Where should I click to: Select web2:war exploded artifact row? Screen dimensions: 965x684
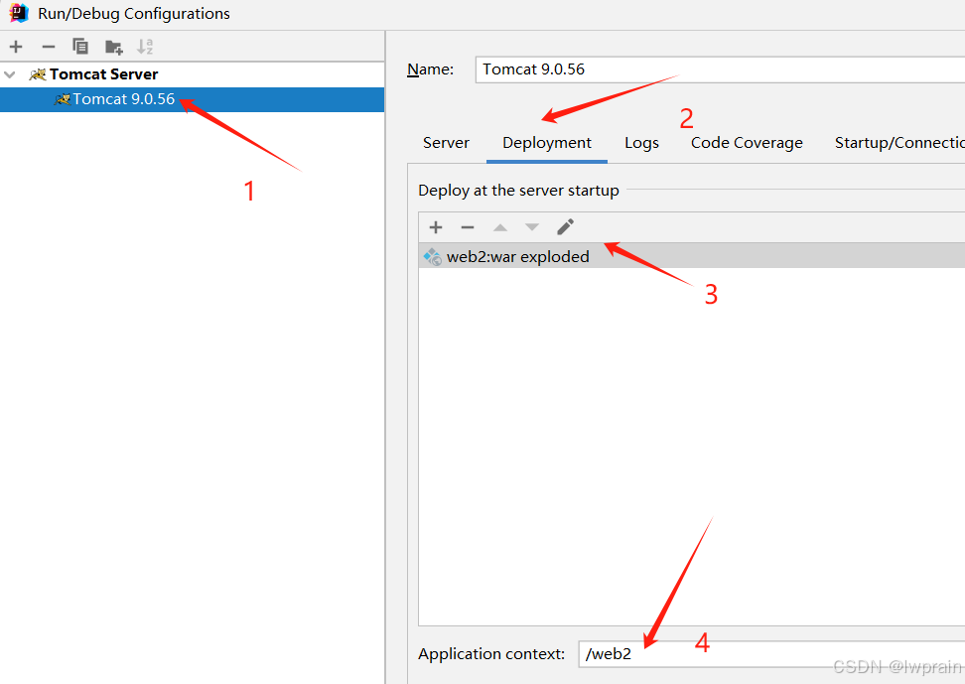(x=692, y=257)
